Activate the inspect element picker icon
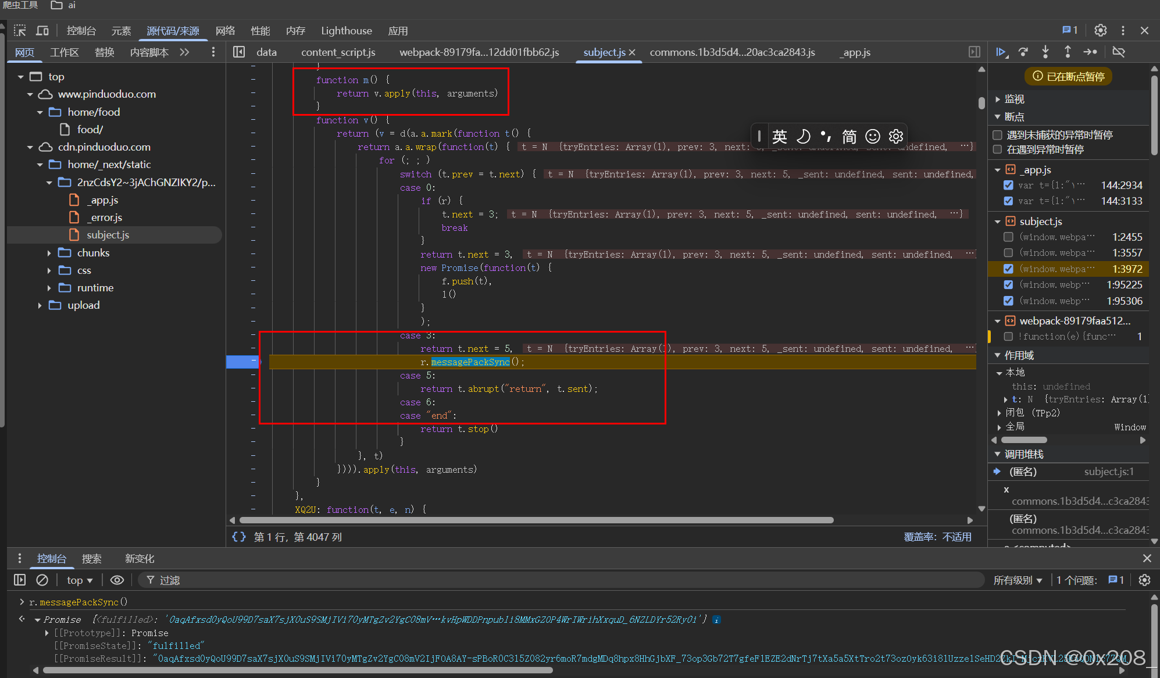This screenshot has width=1160, height=678. coord(20,30)
